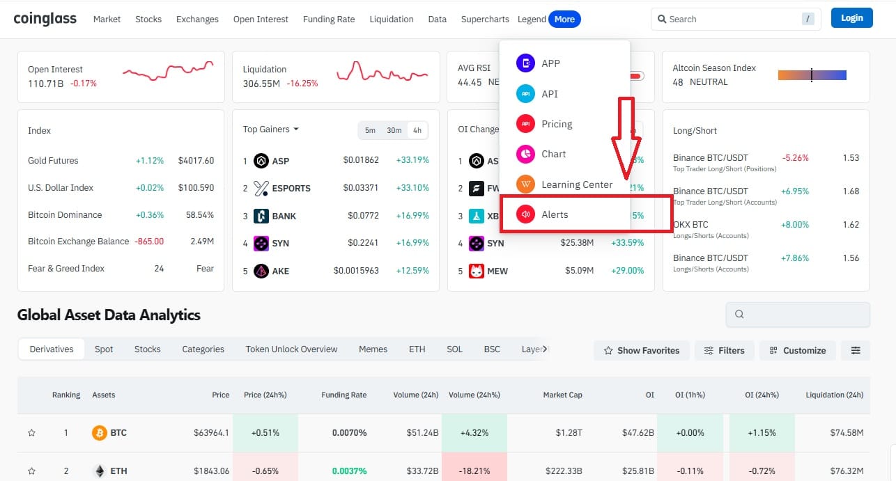Focus the asset table search field
The height and width of the screenshot is (481, 896).
pos(798,315)
